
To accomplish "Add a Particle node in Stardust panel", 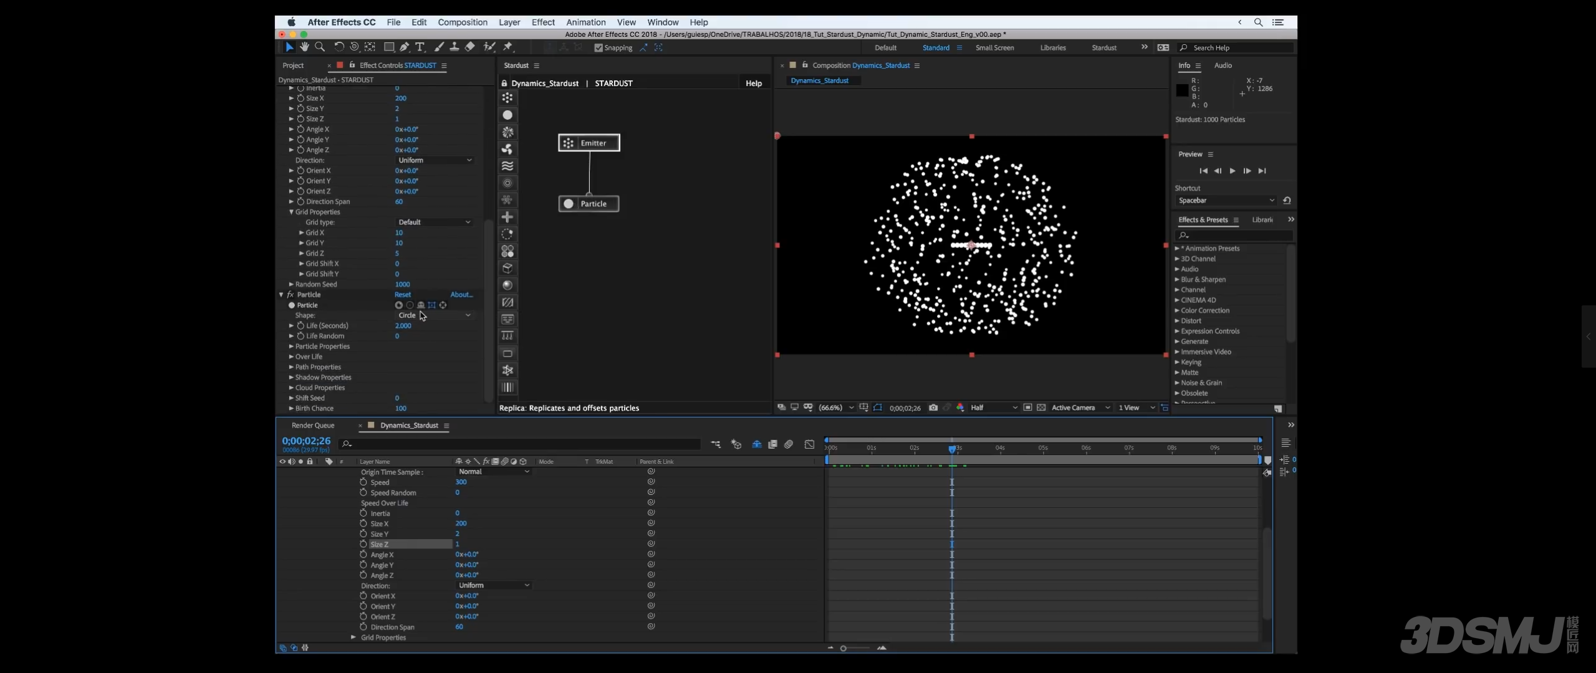I will (x=507, y=115).
